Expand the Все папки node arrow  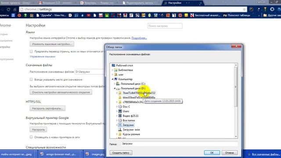pyautogui.click(x=117, y=120)
